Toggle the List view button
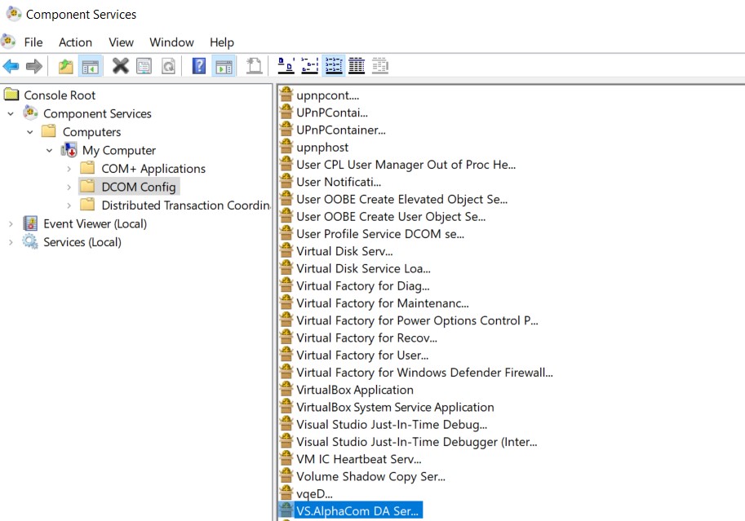745x521 pixels. pos(334,66)
